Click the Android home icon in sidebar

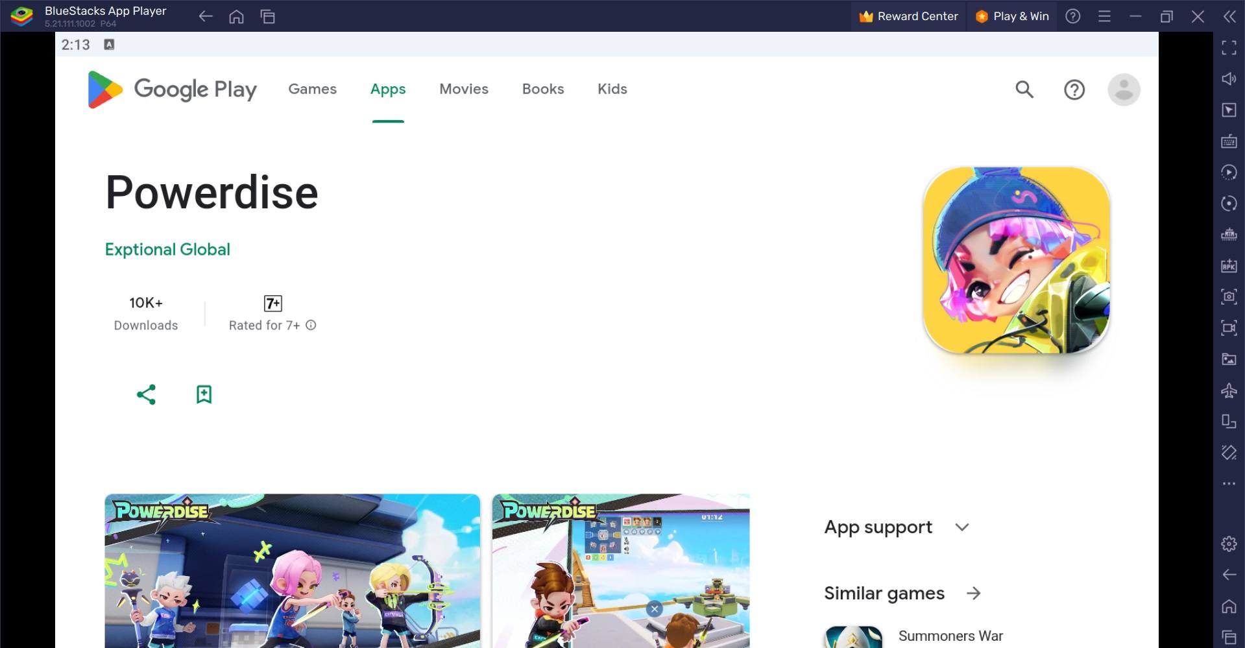coord(1229,606)
